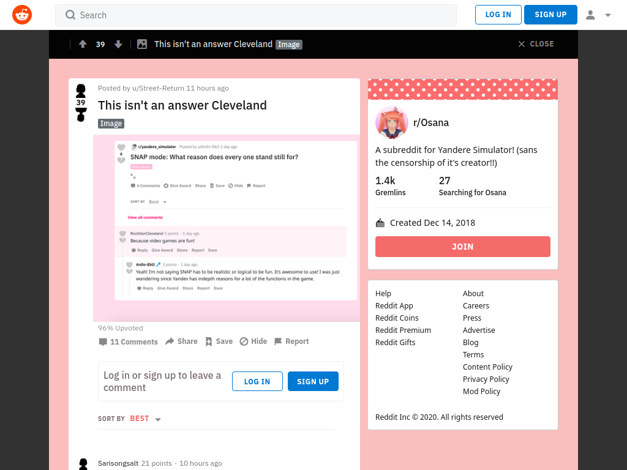Screen dimensions: 627x470
Task: Upvote using the arrow in black bar
Action: pyautogui.click(x=83, y=44)
